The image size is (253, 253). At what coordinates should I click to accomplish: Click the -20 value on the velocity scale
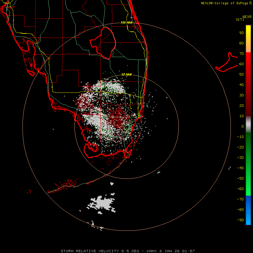pos(240,147)
